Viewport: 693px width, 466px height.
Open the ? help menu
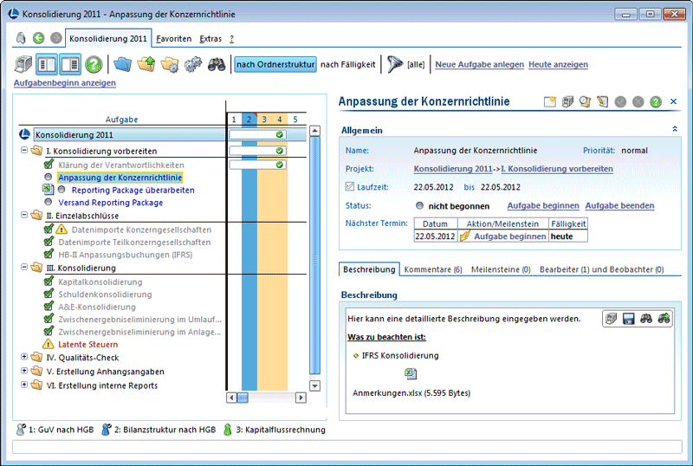click(x=231, y=39)
